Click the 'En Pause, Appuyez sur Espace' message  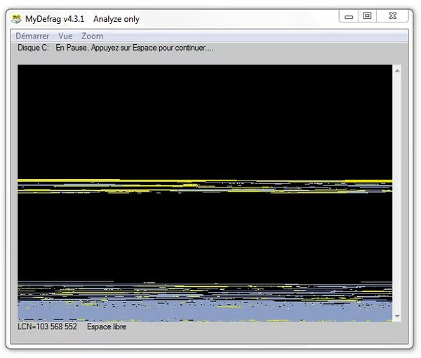click(x=135, y=48)
